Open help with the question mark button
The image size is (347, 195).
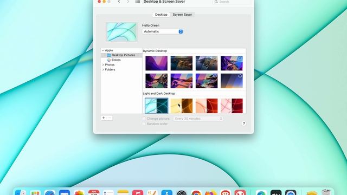tap(243, 123)
